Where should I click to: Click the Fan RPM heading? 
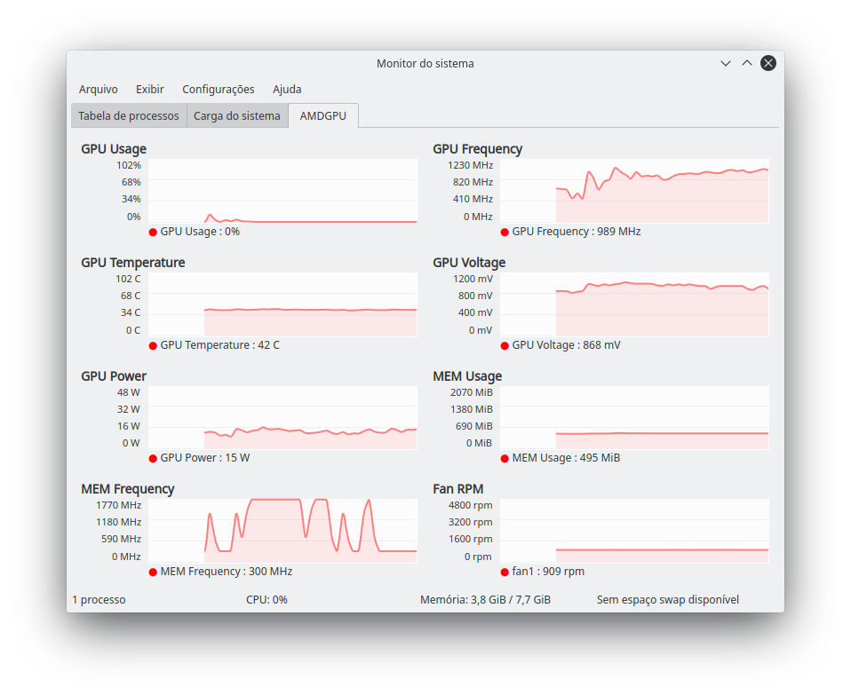(x=458, y=489)
